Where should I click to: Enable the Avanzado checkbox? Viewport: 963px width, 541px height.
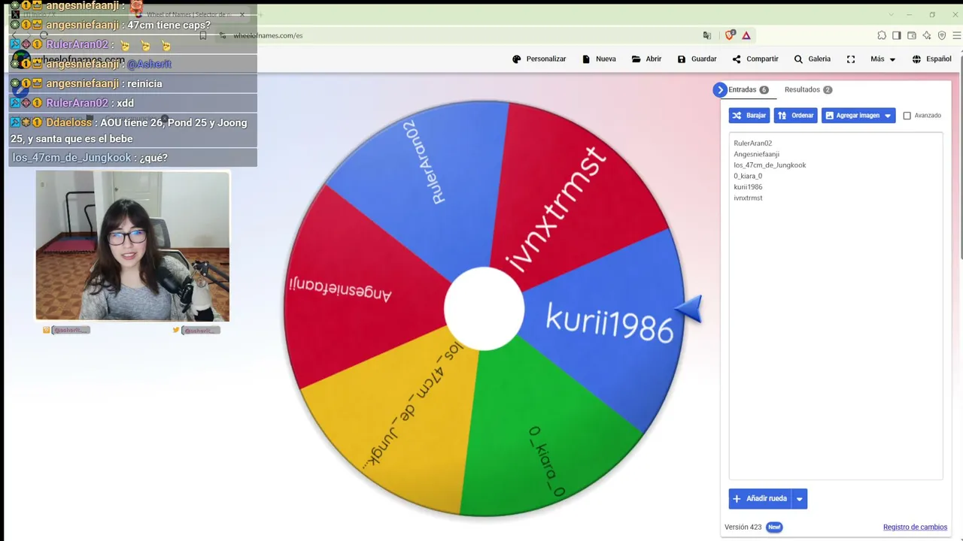click(907, 116)
